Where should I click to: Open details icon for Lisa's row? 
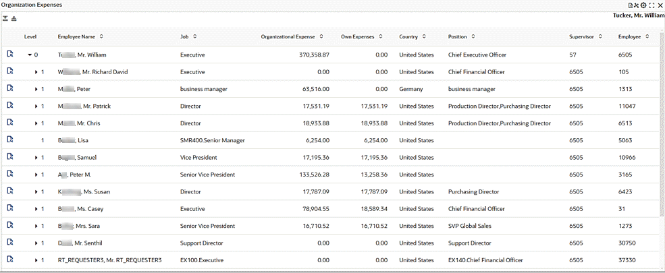tap(10, 140)
